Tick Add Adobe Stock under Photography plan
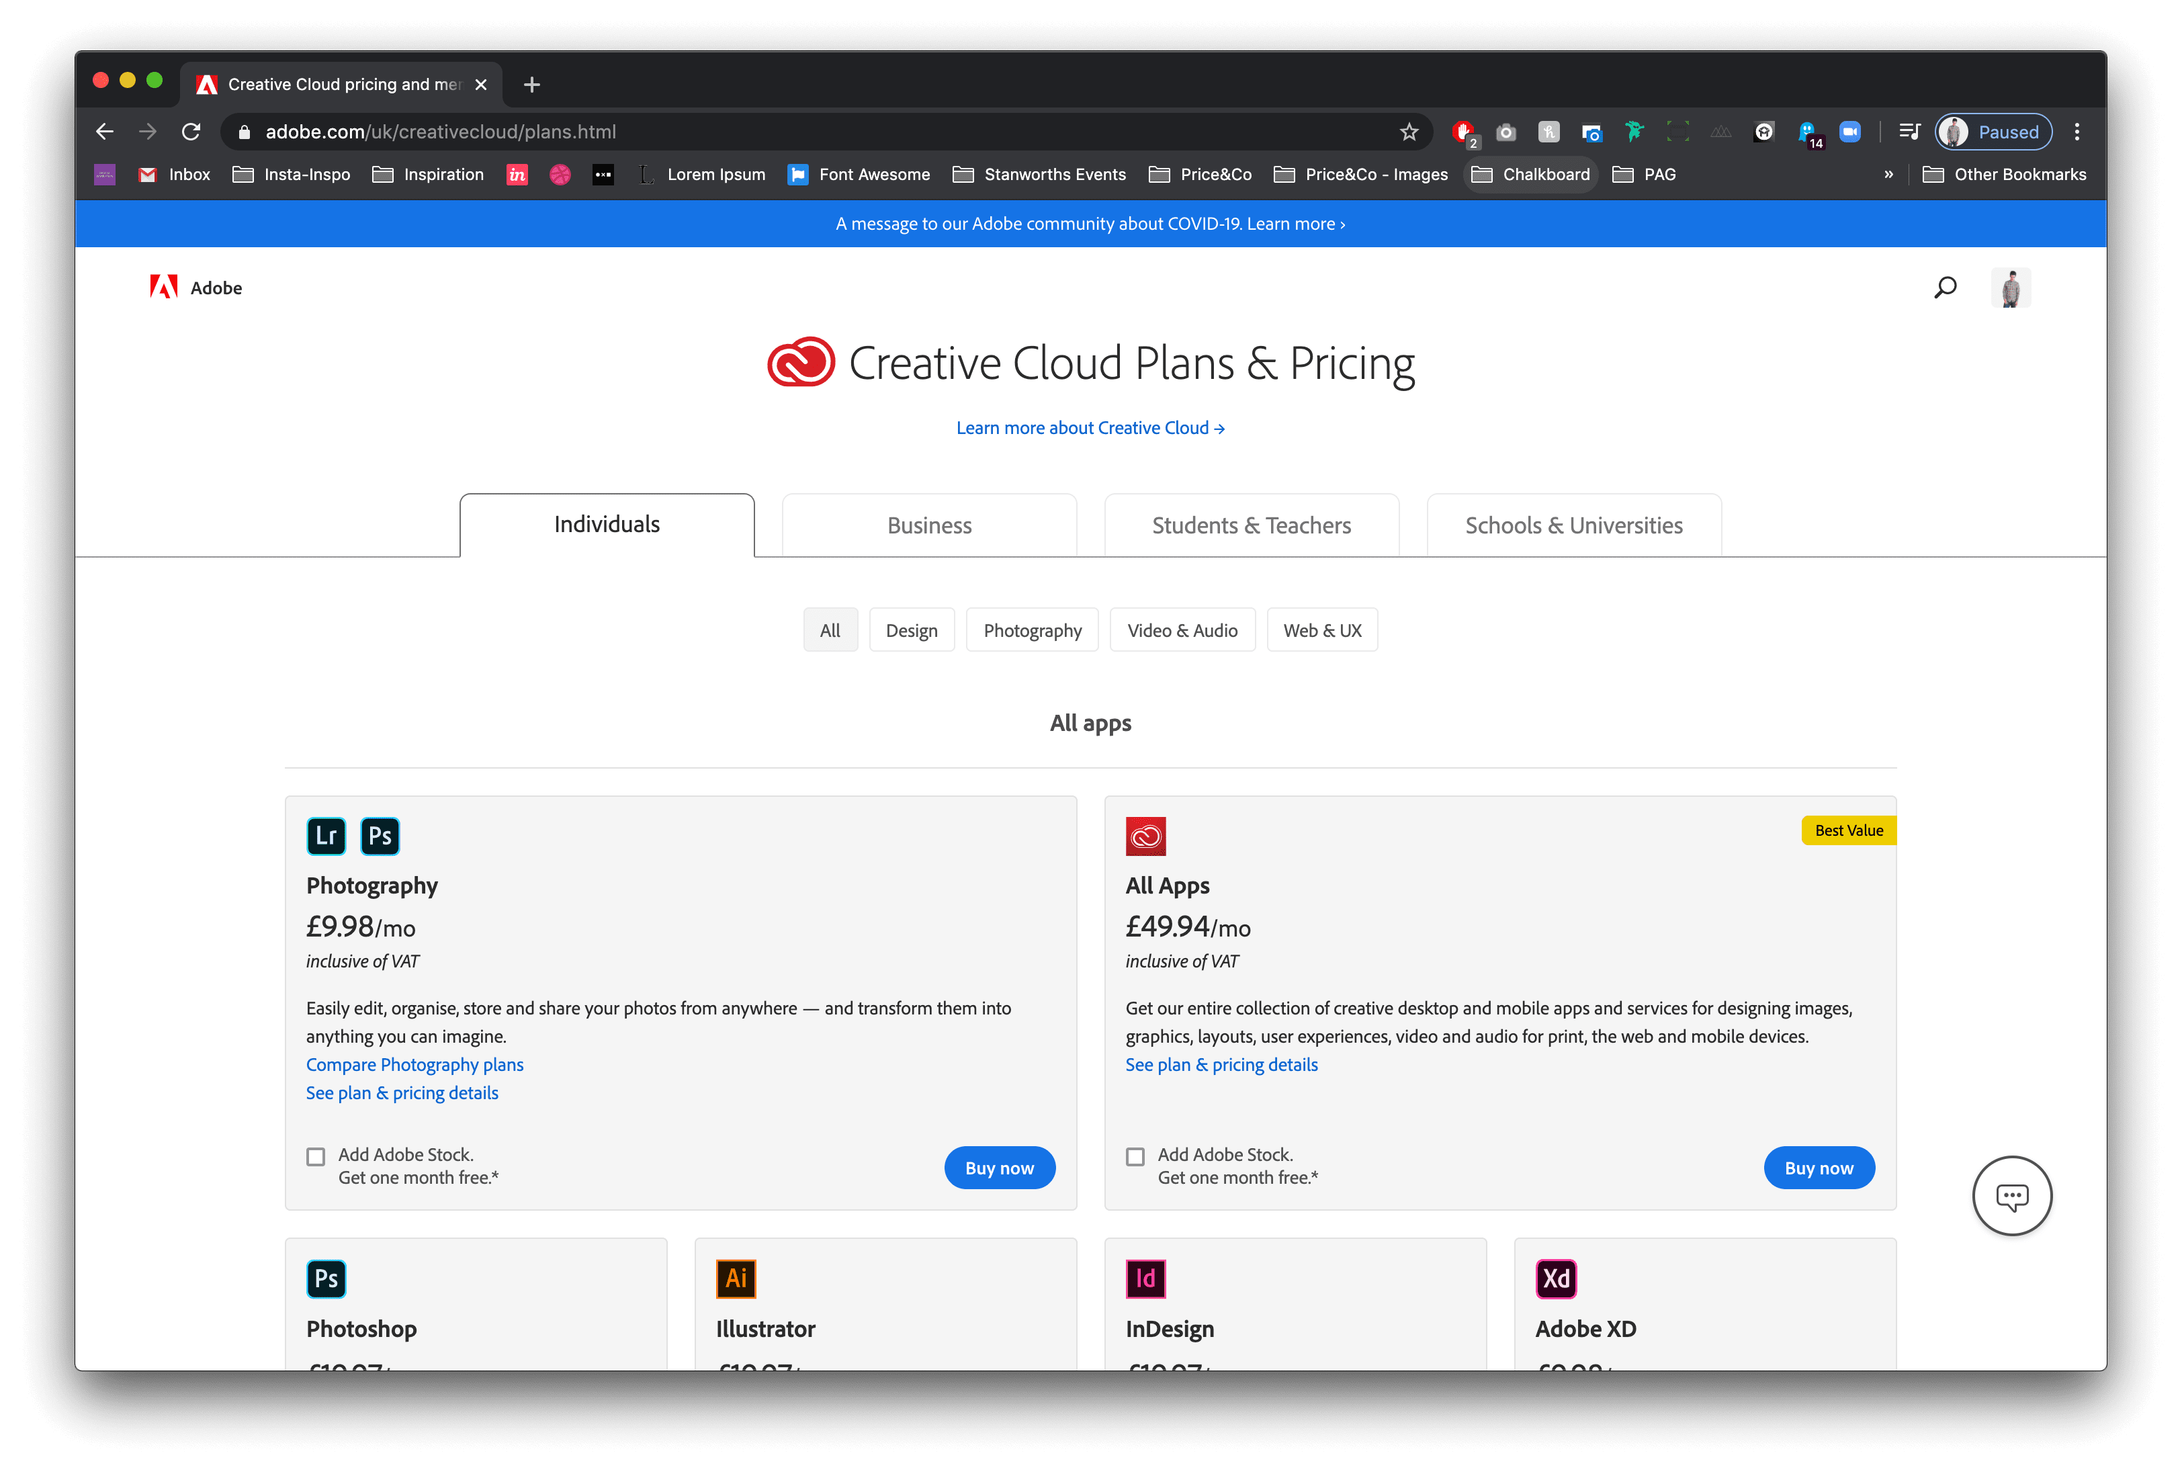 click(x=316, y=1157)
